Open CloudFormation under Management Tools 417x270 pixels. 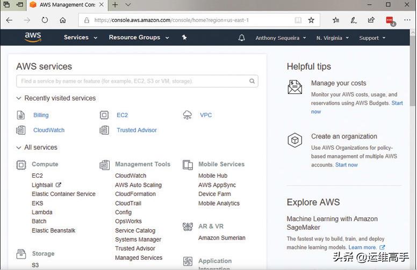[x=135, y=194]
